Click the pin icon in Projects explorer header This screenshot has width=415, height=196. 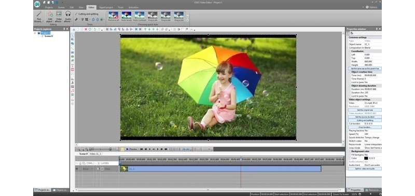pyautogui.click(x=64, y=29)
